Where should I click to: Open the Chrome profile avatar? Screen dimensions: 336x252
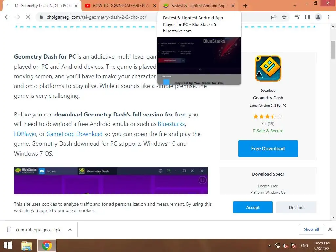click(318, 17)
